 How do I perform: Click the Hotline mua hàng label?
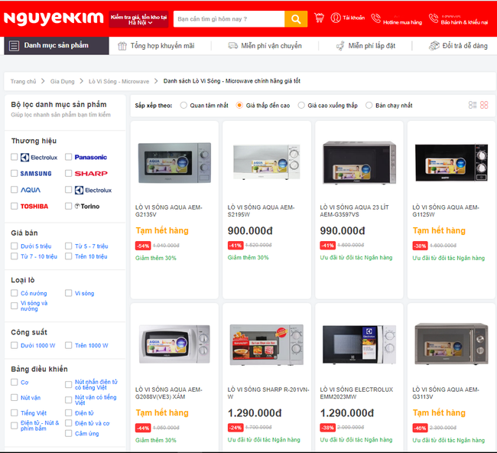pos(402,22)
